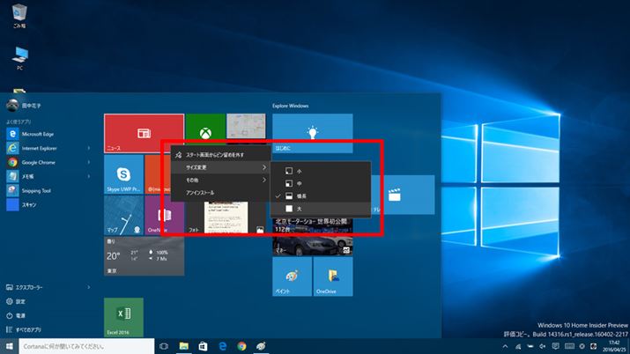630x354 pixels.
Task: Choose アンインストール from the context menu
Action: point(203,191)
